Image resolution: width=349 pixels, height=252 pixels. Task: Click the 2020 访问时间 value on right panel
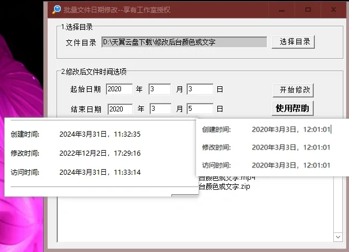[290, 165]
